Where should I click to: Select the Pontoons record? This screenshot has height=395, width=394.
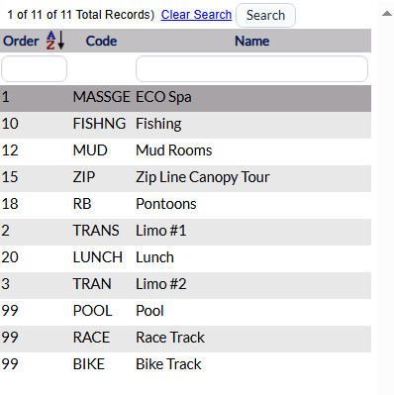click(x=185, y=205)
